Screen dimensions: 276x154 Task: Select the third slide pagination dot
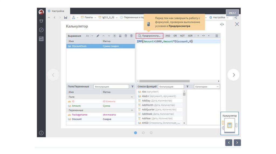151,133
